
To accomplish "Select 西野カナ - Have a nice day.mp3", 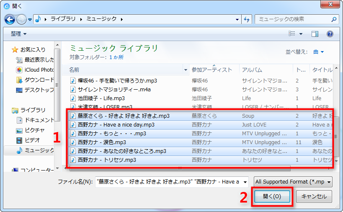I will (116, 125).
